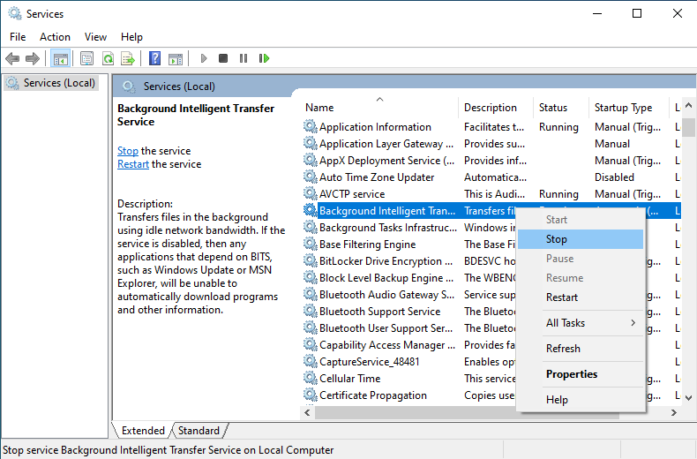Switch to the Extended tab
This screenshot has height=459, width=697.
click(x=142, y=431)
